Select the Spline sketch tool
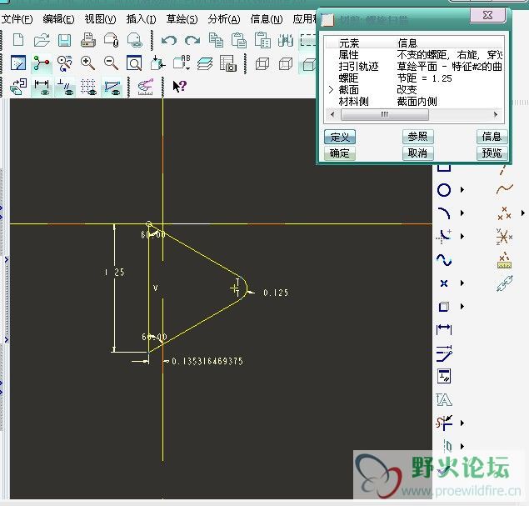Image resolution: width=529 pixels, height=506 pixels. [444, 259]
